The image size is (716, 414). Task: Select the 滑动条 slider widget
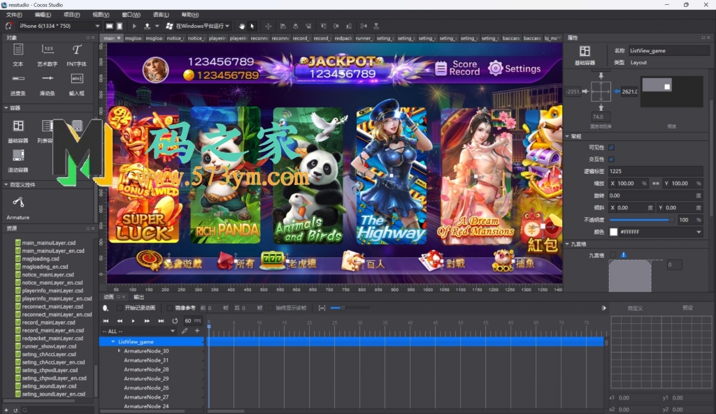48,84
